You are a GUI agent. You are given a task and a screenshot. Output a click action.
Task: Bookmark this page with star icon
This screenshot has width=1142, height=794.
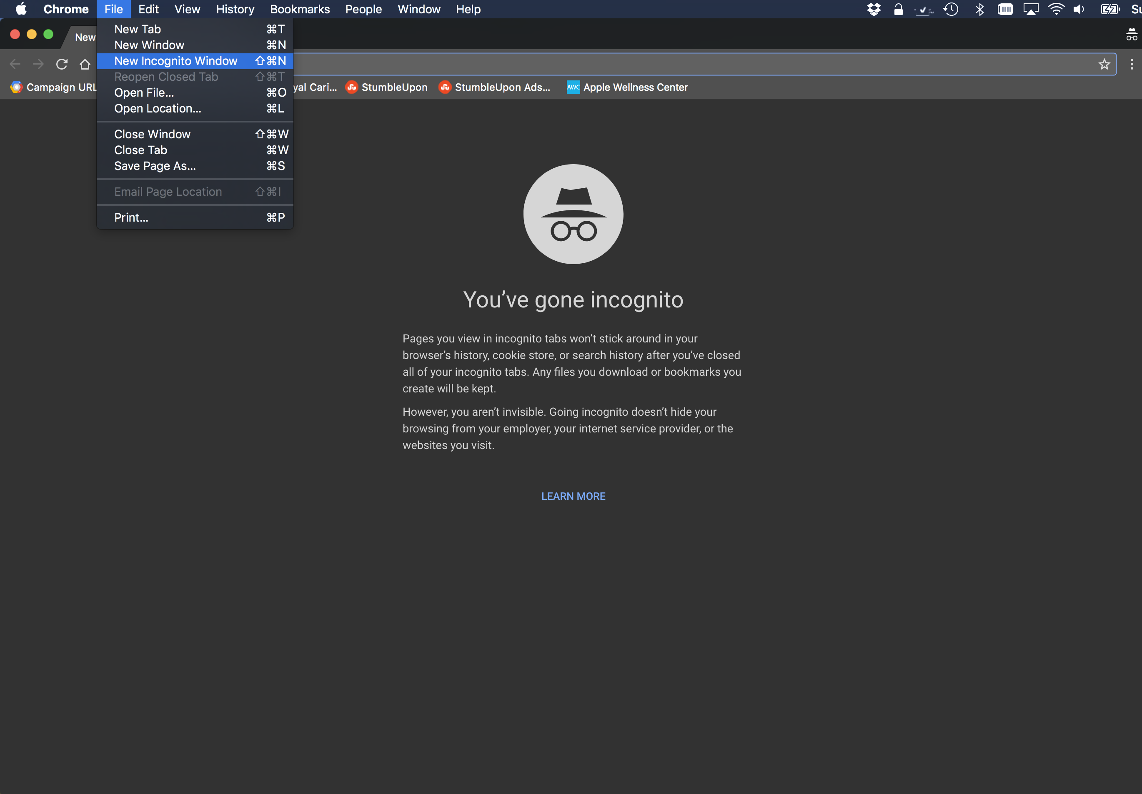[x=1104, y=64]
